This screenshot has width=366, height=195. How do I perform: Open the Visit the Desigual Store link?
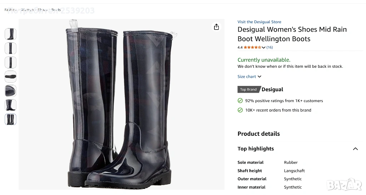[x=259, y=22]
